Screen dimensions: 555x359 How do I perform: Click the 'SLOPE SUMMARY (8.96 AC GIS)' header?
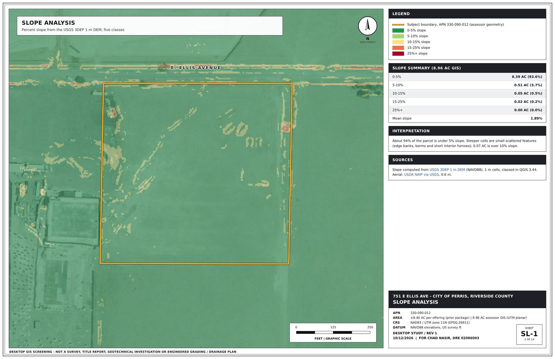coord(467,68)
